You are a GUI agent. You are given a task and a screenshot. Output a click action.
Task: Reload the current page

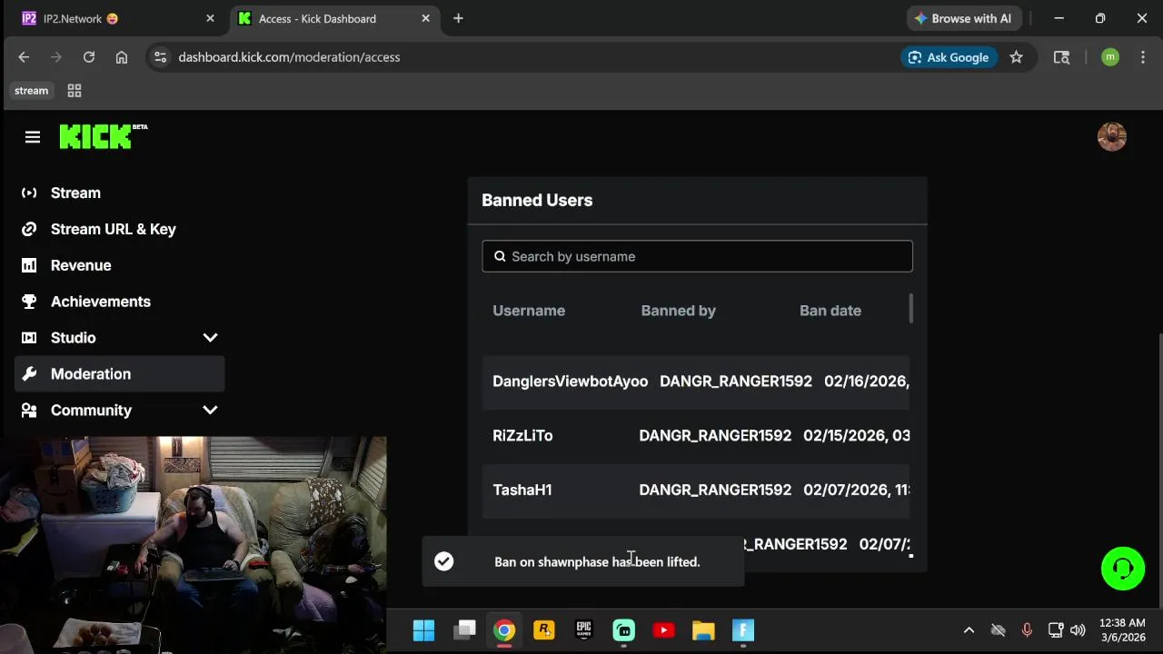[89, 57]
